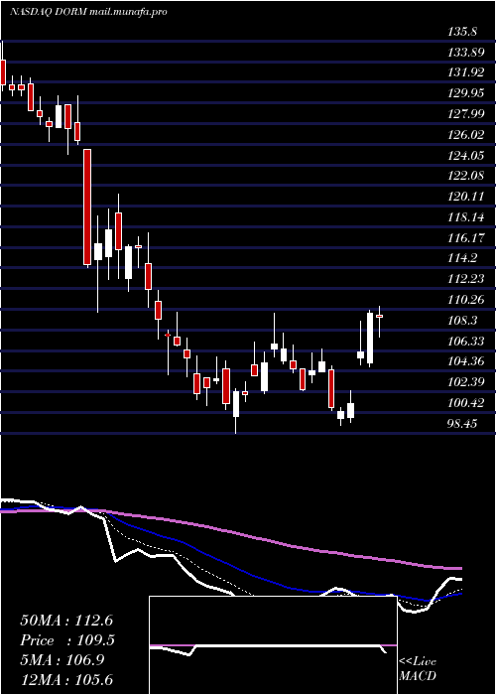Click the 127.99 price axis label
This screenshot has height=695, width=496.
click(465, 114)
